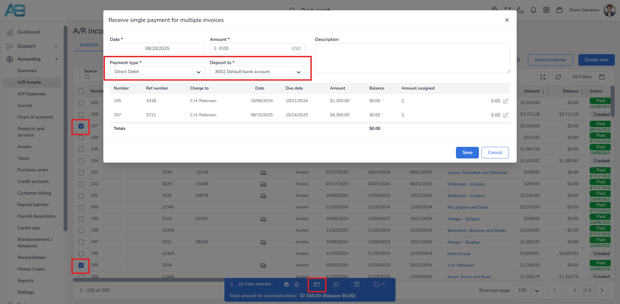The width and height of the screenshot is (620, 304).
Task: Save the payment
Action: click(467, 153)
